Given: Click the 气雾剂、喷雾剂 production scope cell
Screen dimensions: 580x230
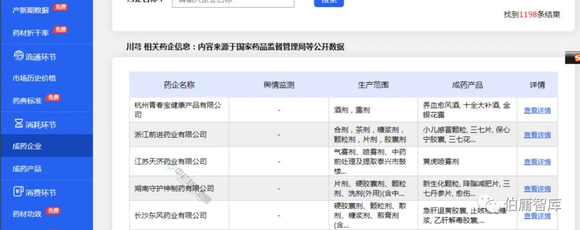Looking at the screenshot, I should (373, 161).
